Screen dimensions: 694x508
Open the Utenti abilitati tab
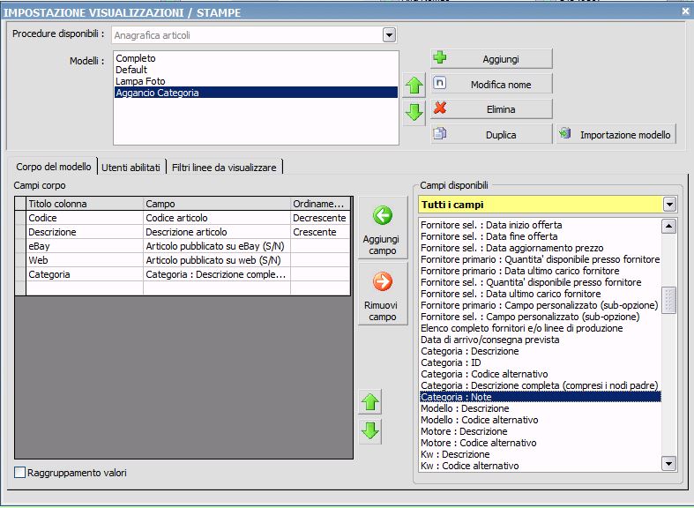[131, 168]
